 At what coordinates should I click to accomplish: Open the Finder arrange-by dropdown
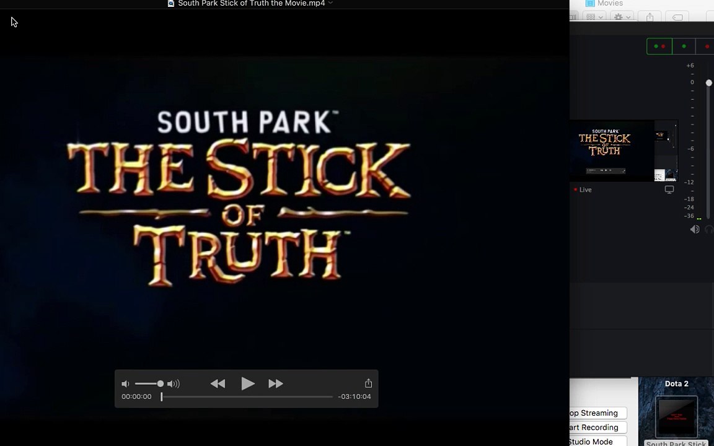pos(595,17)
